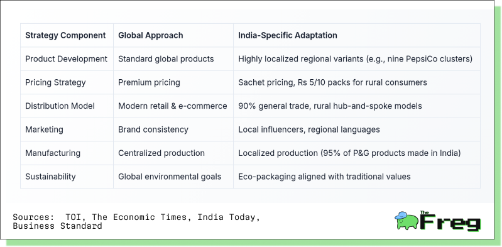
Task: Select the Strategy Component column header
Action: [x=65, y=35]
